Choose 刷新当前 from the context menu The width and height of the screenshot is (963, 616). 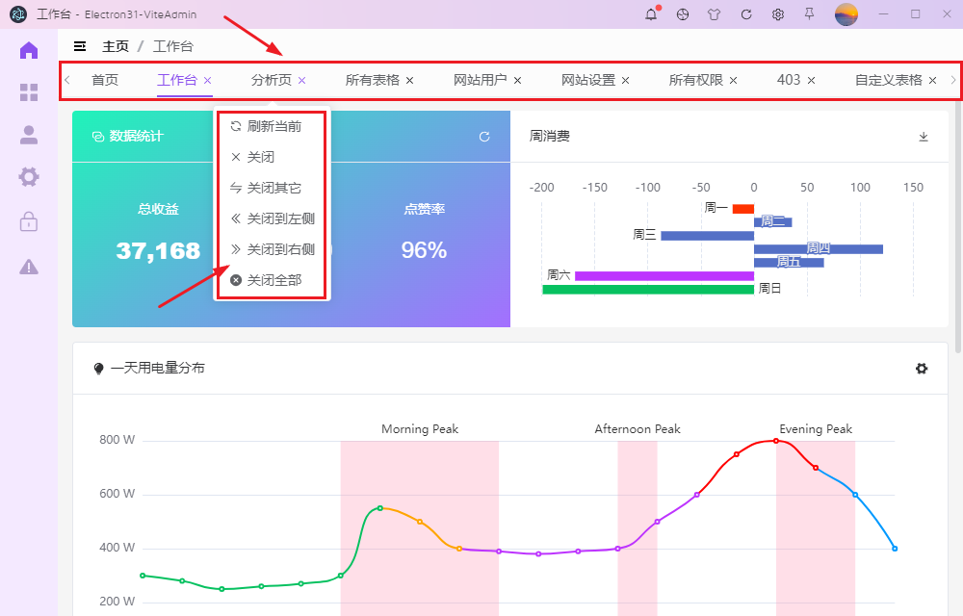(x=273, y=126)
